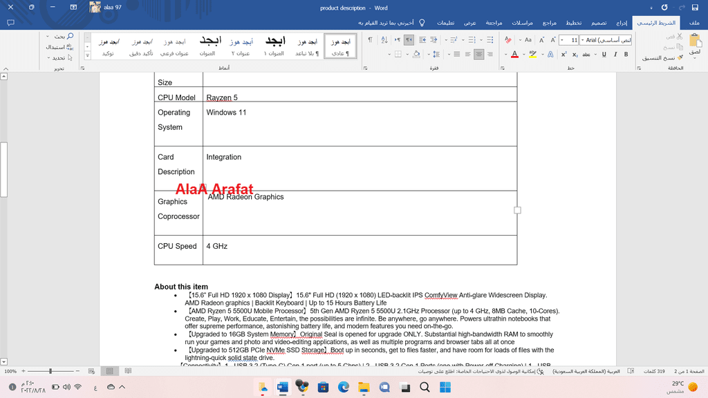Click the zoom slider handle
Screen dimensions: 708x398
click(x=50, y=371)
